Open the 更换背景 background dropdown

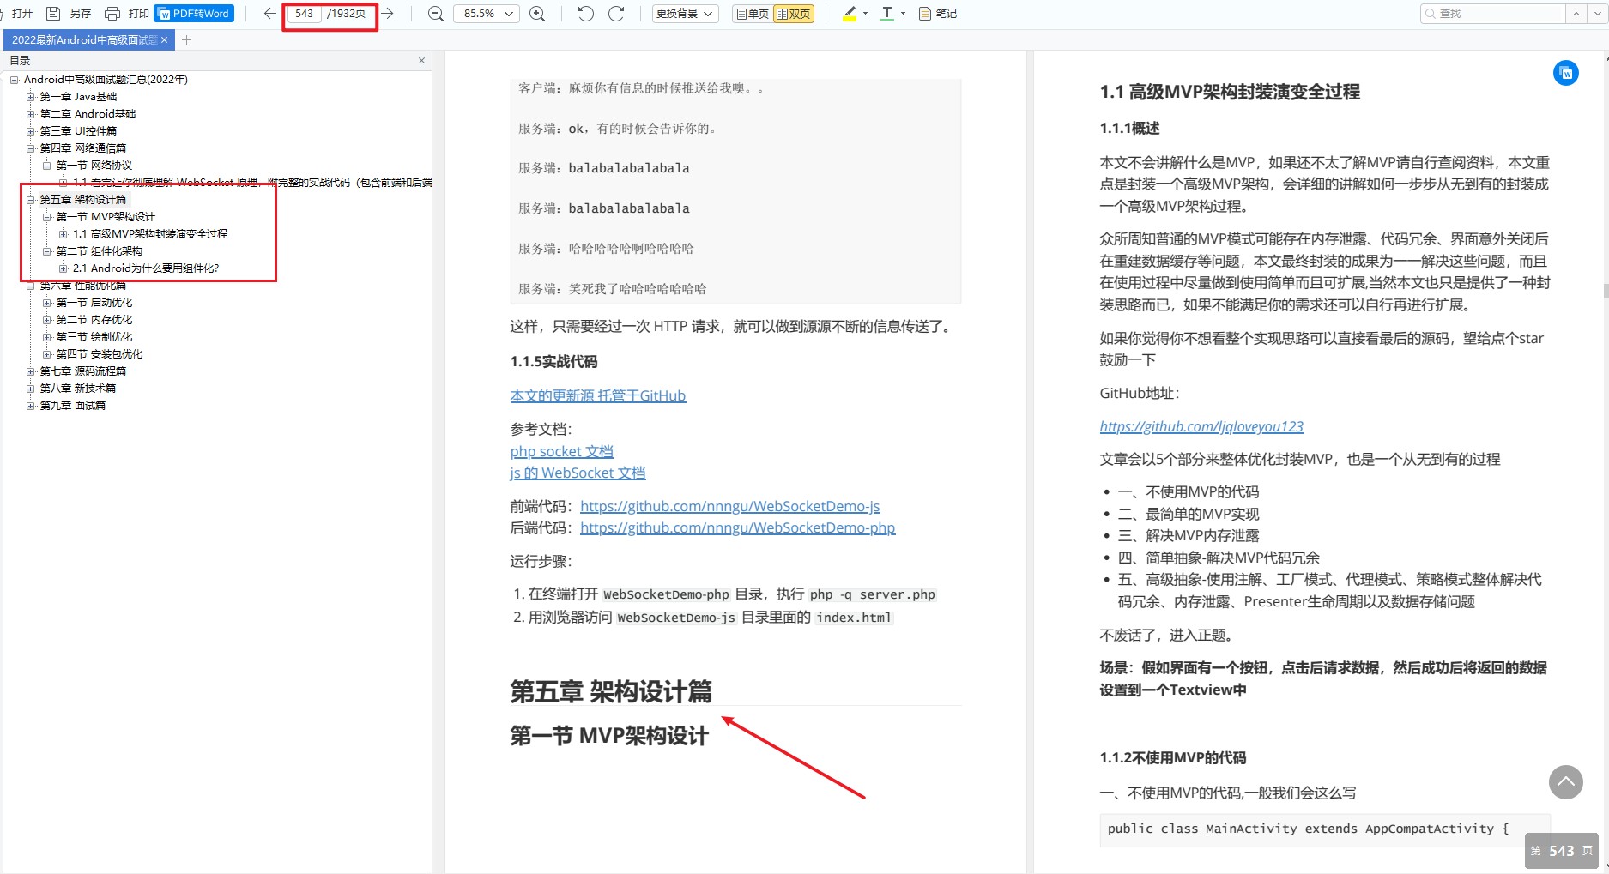pos(684,13)
